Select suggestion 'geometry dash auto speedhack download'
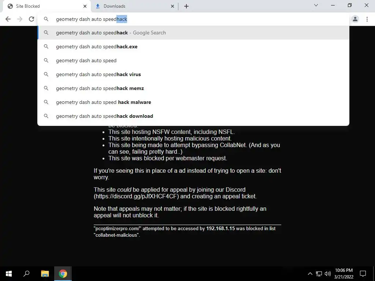375x281 pixels. (x=193, y=116)
